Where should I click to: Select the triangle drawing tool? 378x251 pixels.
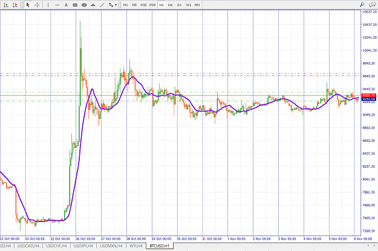tap(93, 5)
